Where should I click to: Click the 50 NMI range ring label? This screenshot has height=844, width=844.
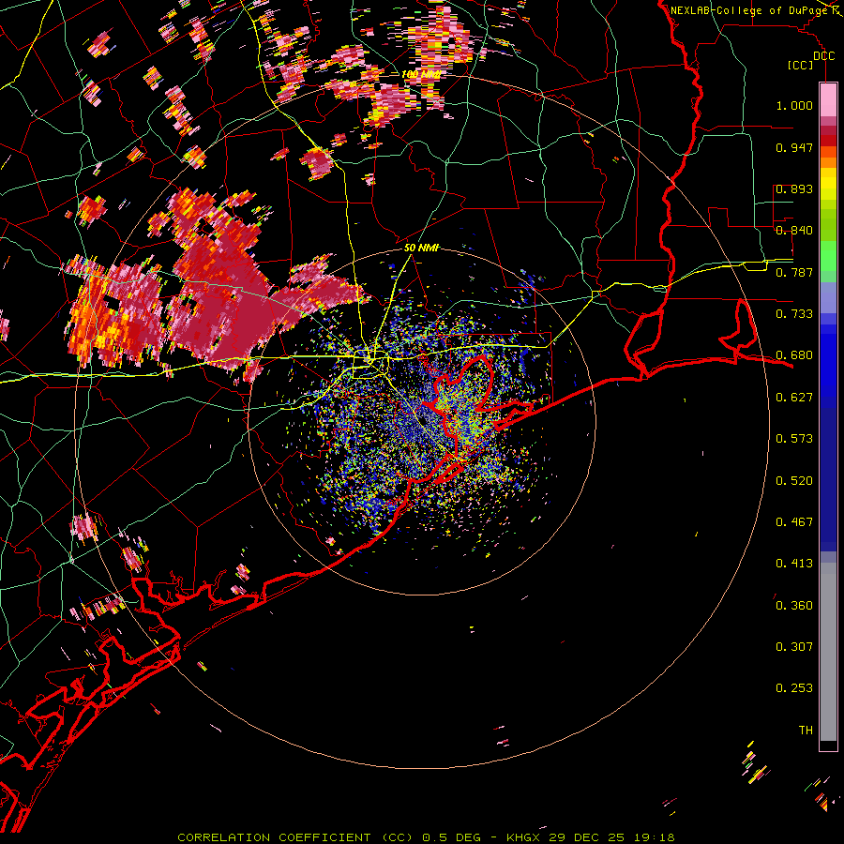[421, 249]
